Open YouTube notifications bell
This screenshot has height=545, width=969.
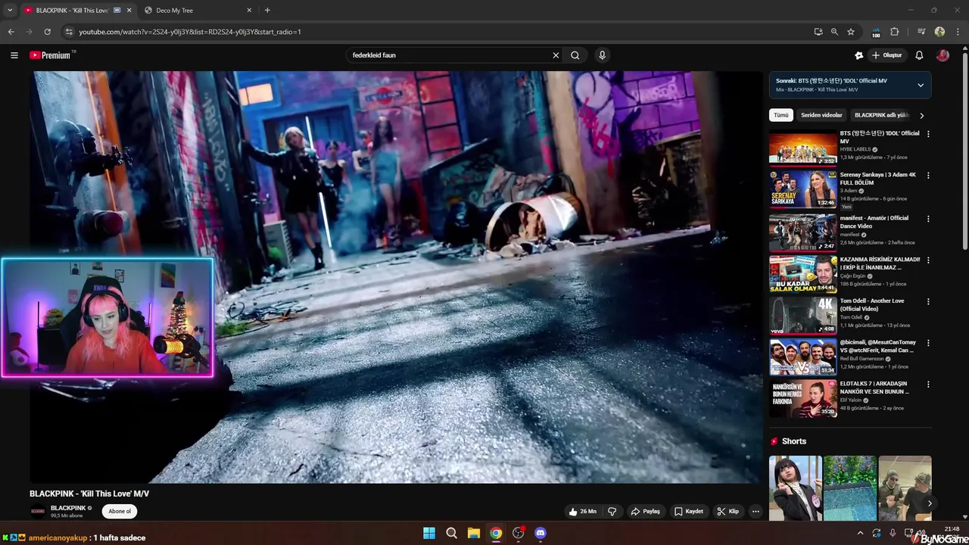(x=919, y=55)
